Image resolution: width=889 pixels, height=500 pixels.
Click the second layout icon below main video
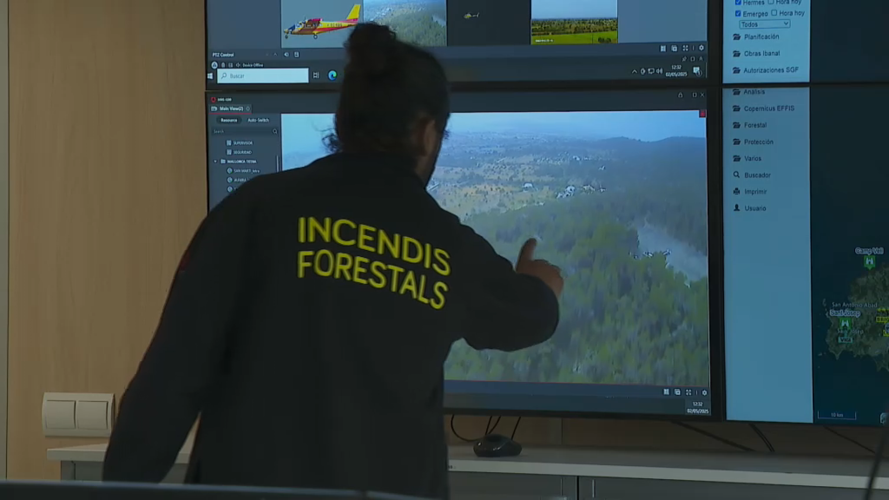pos(677,392)
